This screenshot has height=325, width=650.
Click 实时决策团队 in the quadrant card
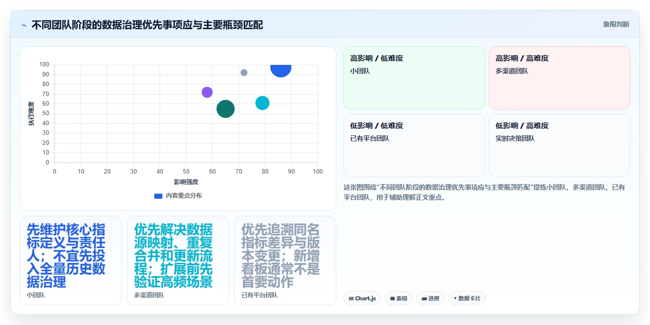[515, 138]
